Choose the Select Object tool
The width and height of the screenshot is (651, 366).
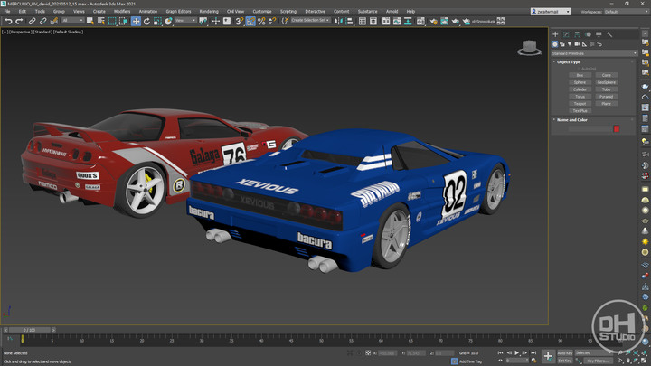coord(90,21)
